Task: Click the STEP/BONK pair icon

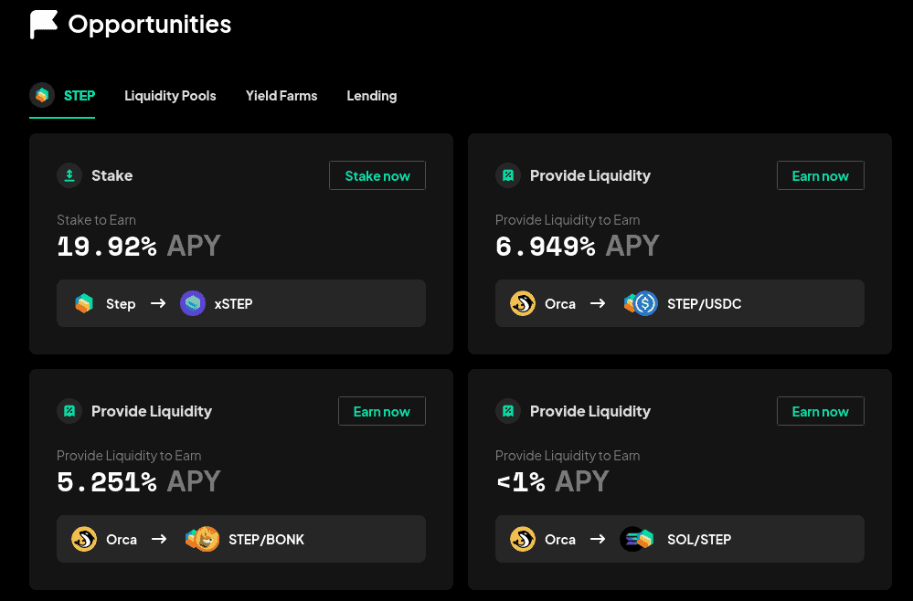Action: coord(202,539)
